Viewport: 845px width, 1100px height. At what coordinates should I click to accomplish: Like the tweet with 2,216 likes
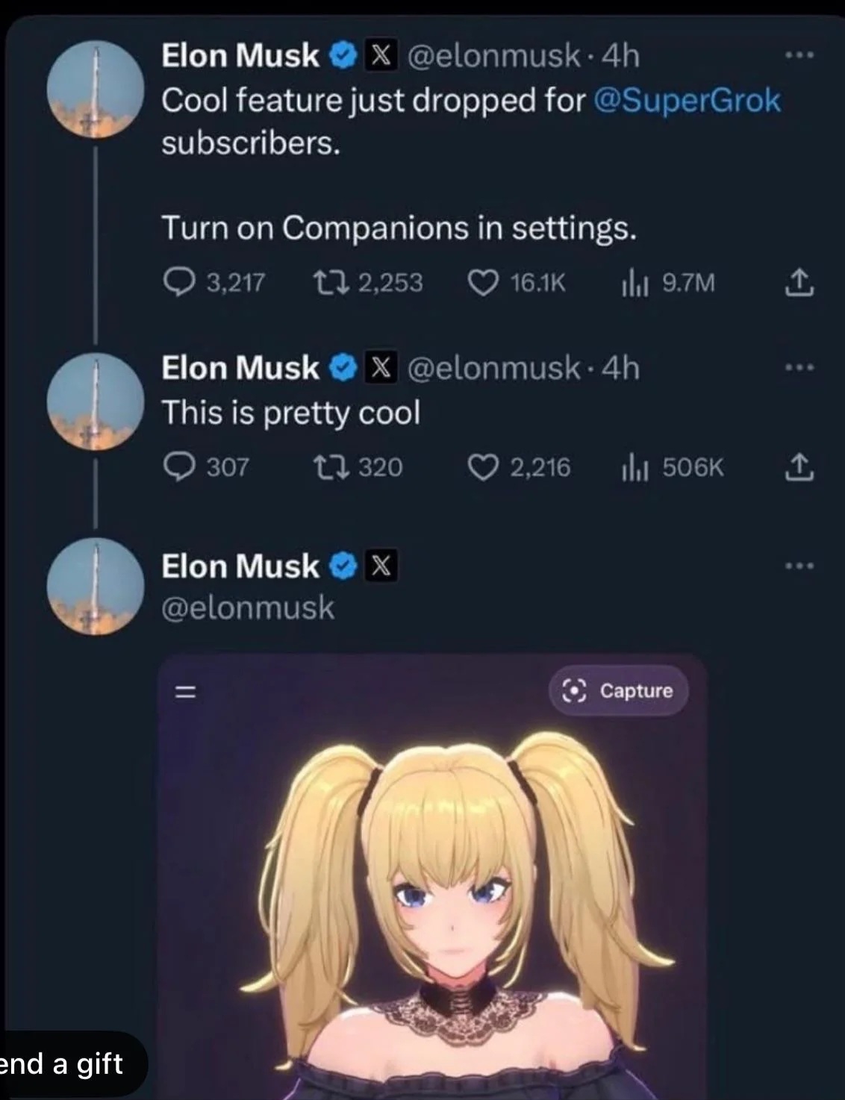[x=483, y=467]
